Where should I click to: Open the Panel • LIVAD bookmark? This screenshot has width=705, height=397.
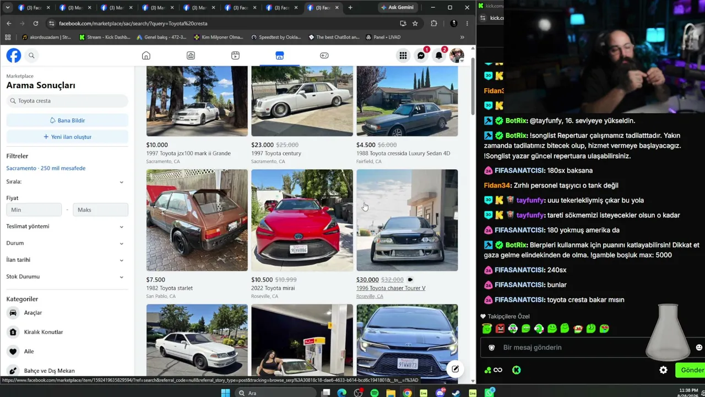[x=382, y=37]
